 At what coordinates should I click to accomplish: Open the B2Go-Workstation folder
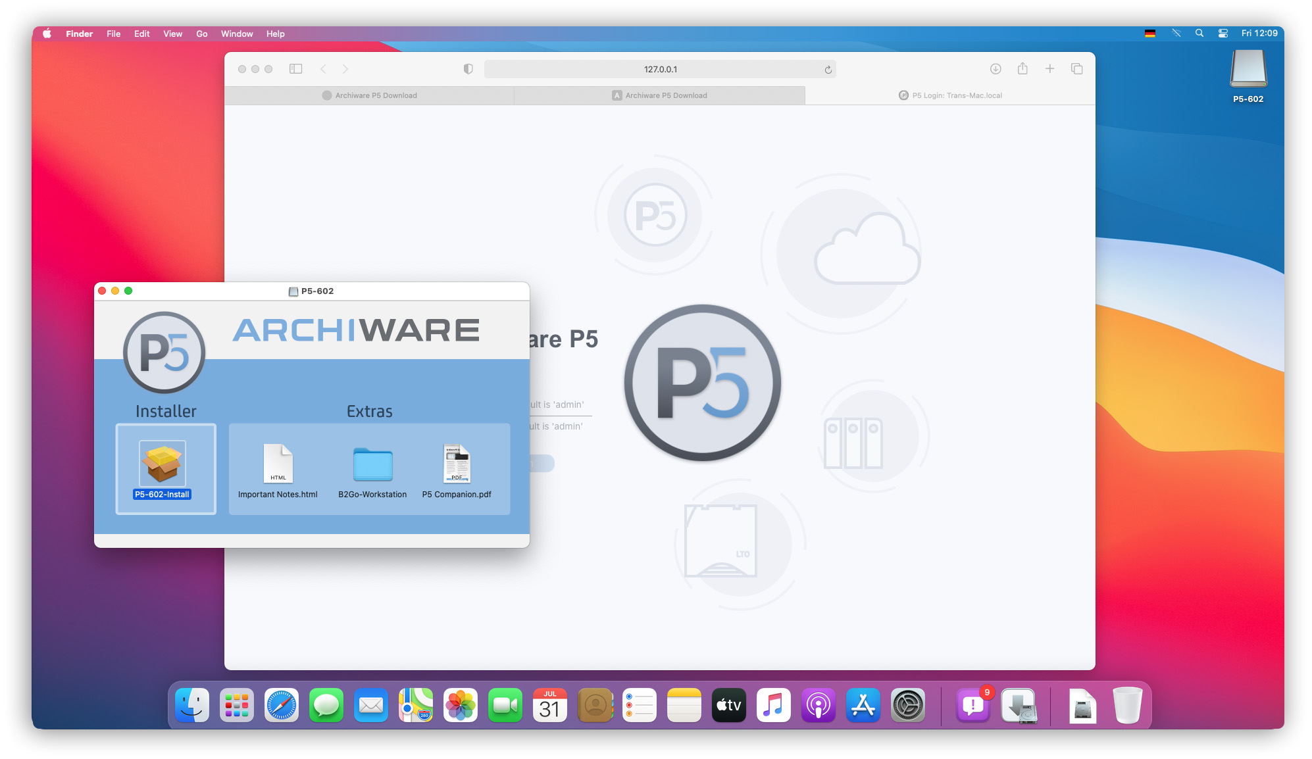pos(372,471)
